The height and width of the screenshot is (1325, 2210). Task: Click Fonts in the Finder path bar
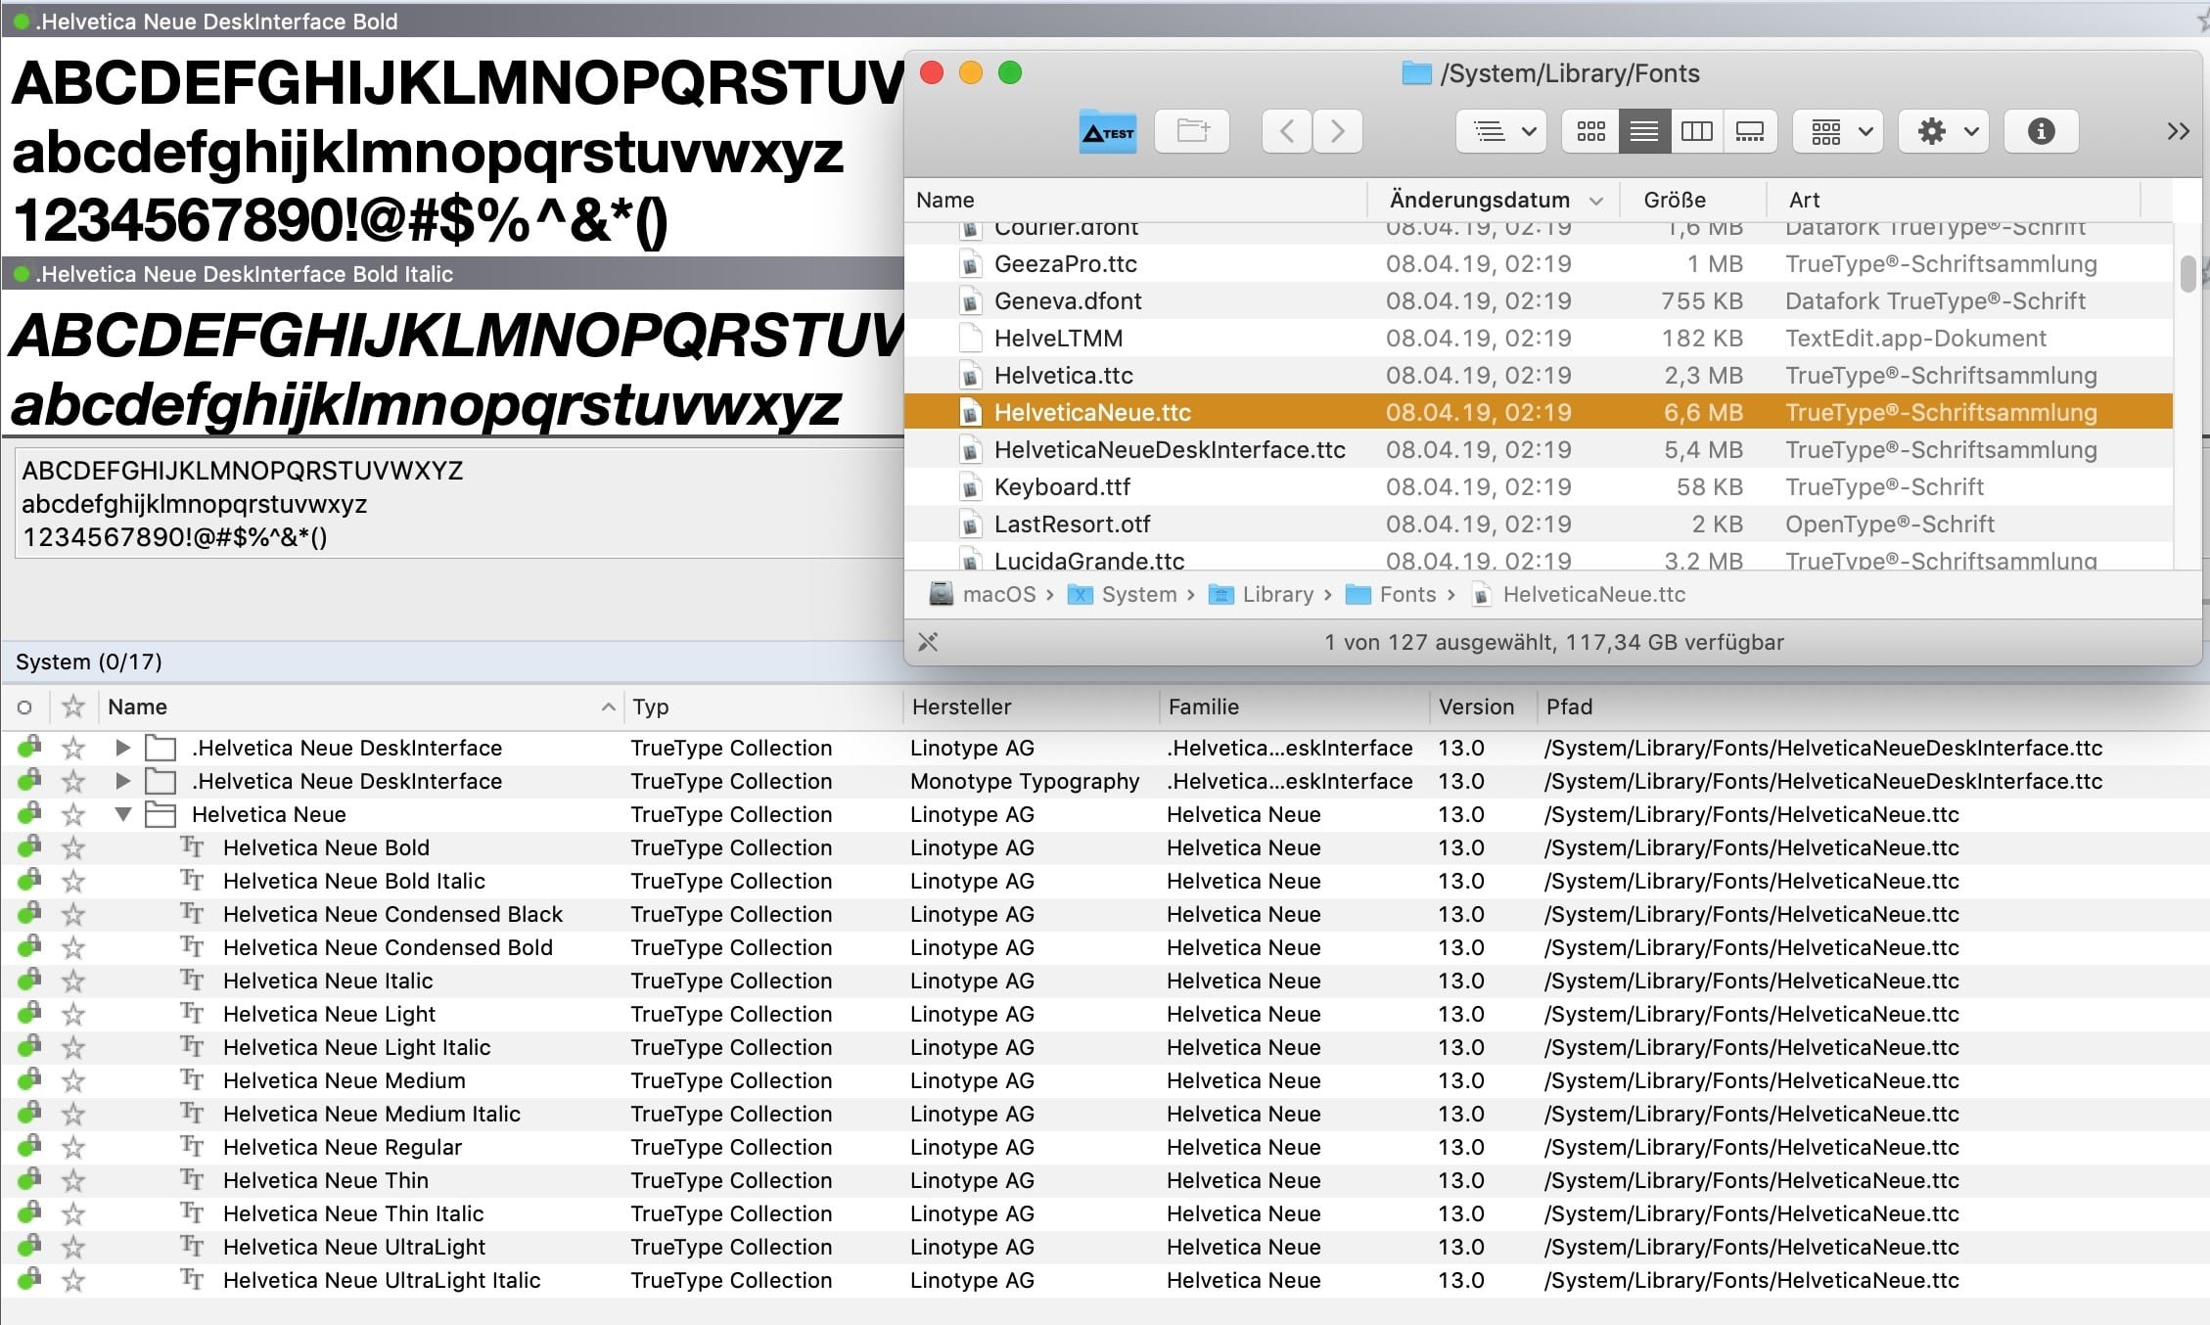click(x=1391, y=594)
